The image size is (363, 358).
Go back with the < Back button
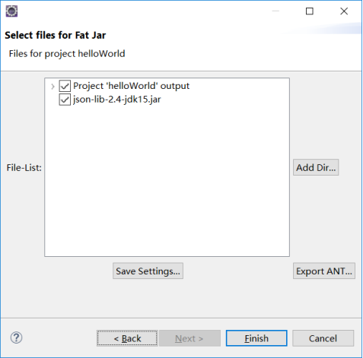[x=127, y=338]
